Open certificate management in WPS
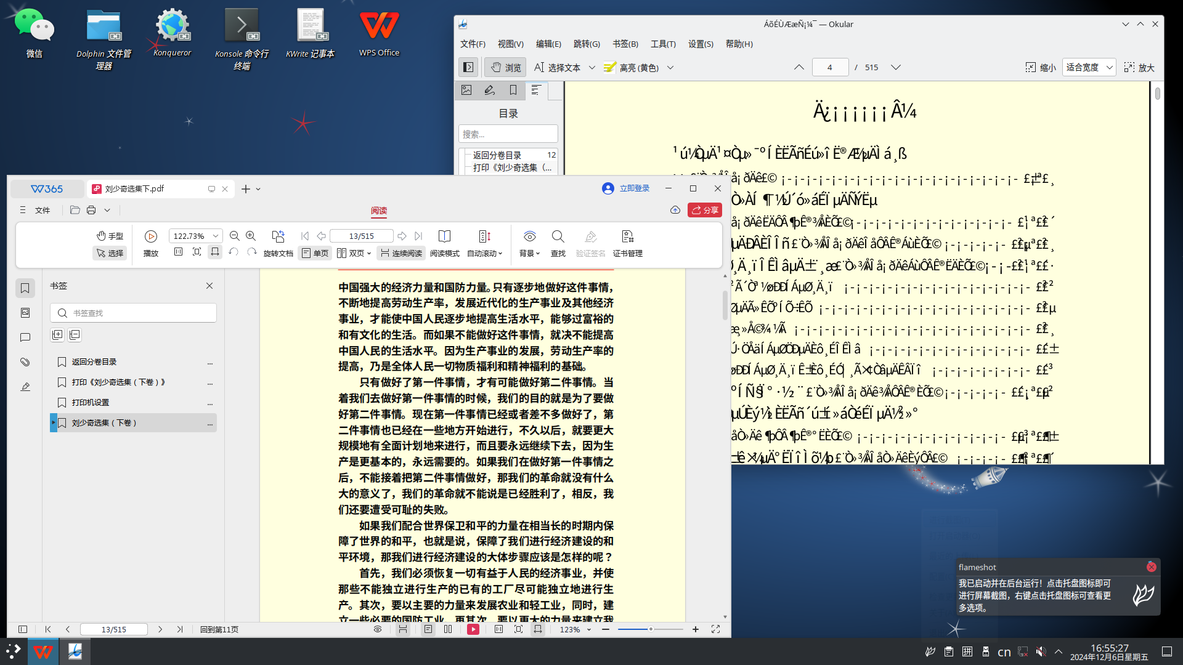The image size is (1183, 665). pyautogui.click(x=627, y=243)
